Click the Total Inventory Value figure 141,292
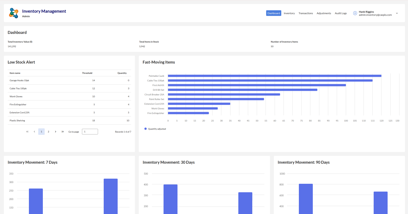Viewport: 408px width, 214px height. tap(12, 46)
